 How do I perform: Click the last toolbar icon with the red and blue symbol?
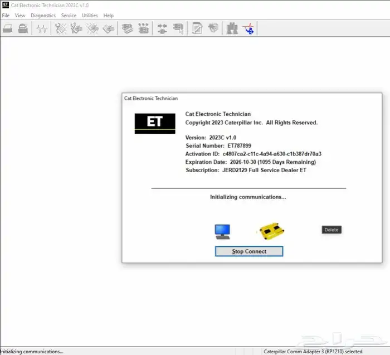click(248, 29)
